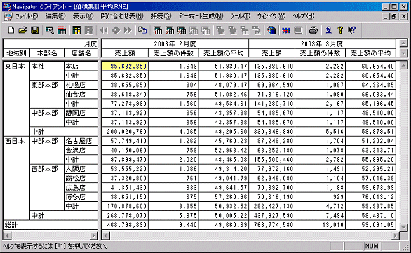Click the copy icon in toolbar

coord(142,30)
